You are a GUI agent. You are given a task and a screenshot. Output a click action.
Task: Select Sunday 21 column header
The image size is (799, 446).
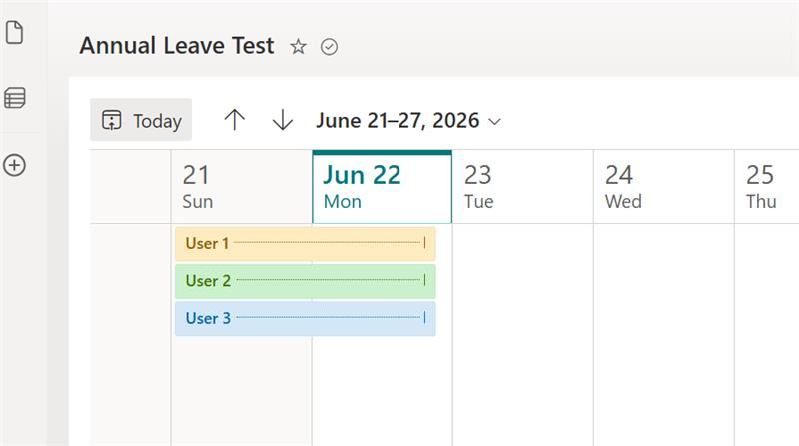coord(241,187)
